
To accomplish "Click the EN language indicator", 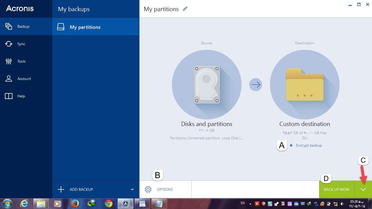I will 243,203.
